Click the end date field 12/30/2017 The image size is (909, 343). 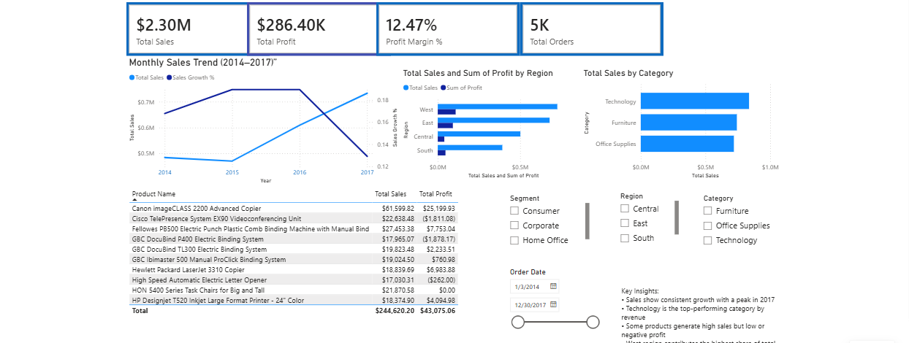point(534,304)
